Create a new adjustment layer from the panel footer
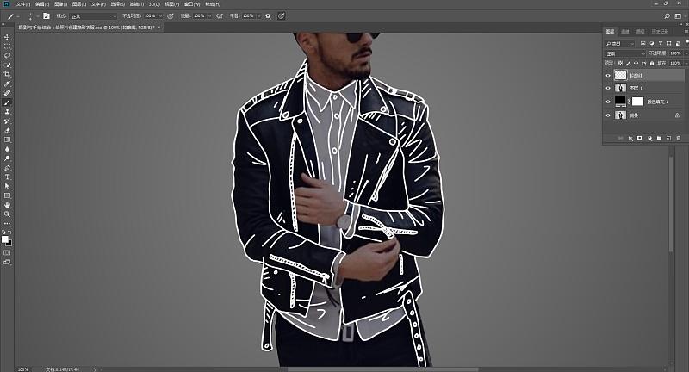The width and height of the screenshot is (689, 372). (649, 138)
